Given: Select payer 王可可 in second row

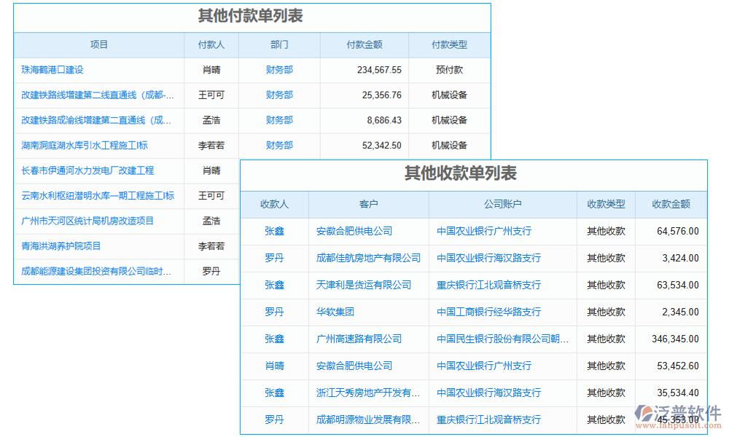Looking at the screenshot, I should click(211, 95).
